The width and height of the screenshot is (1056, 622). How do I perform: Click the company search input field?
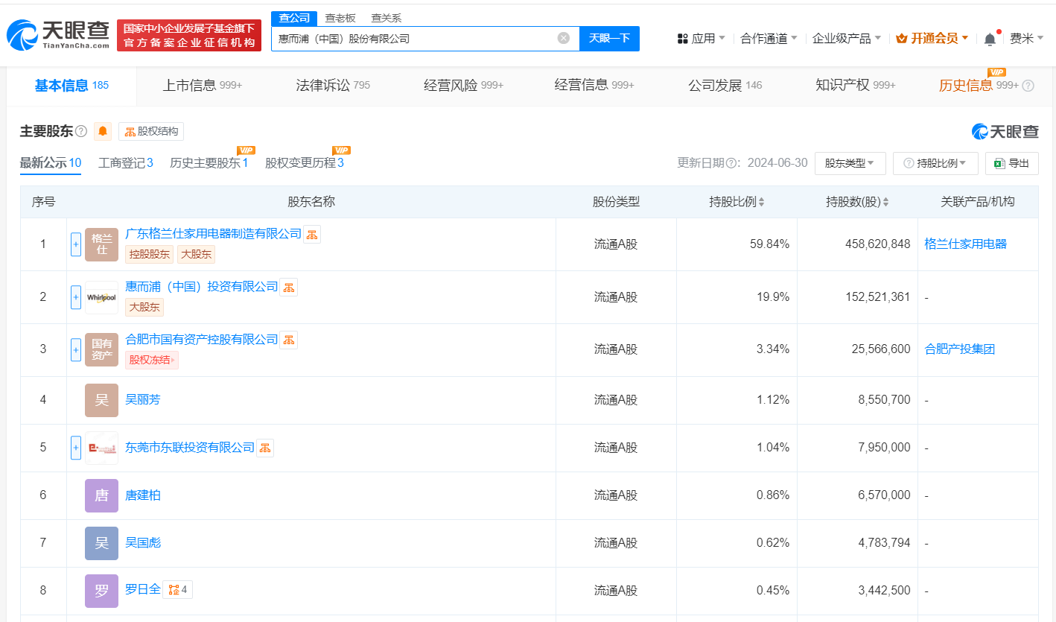tap(413, 38)
